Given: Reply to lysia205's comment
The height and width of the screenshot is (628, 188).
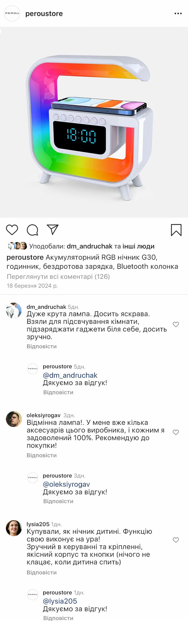Looking at the screenshot, I should (x=42, y=572).
